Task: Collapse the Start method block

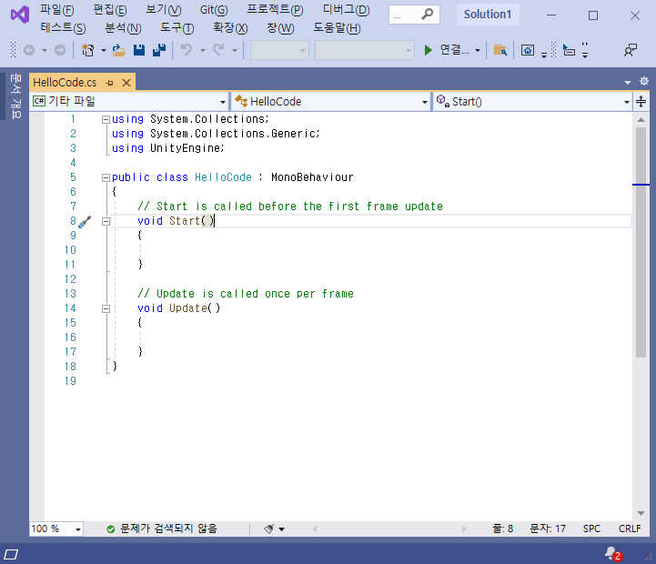Action: pyautogui.click(x=106, y=221)
